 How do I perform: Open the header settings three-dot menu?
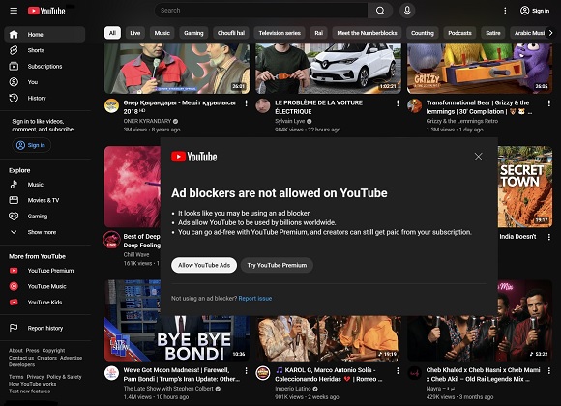[505, 11]
